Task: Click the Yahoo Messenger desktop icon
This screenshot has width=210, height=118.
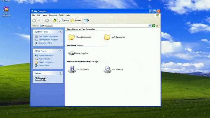Action: click(x=6, y=10)
